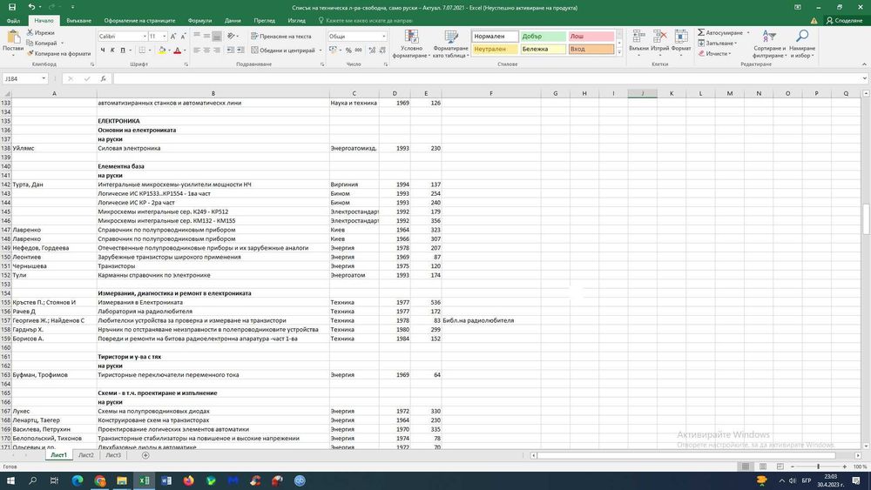Increase indent in alignment group
Screen dimensions: 871x490
[240, 50]
